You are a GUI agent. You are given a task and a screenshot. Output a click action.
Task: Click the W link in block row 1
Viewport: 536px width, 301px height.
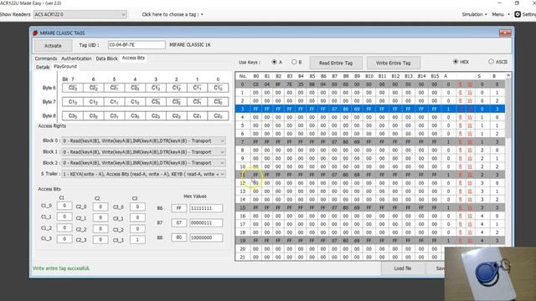(470, 93)
